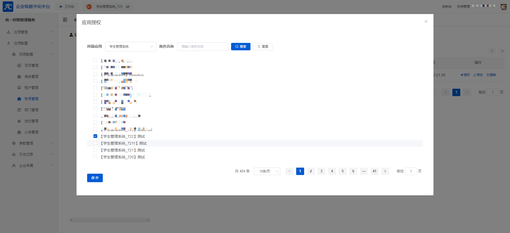The image size is (510, 233).
Task: Open the 10条/页 page size dropdown
Action: 267,171
